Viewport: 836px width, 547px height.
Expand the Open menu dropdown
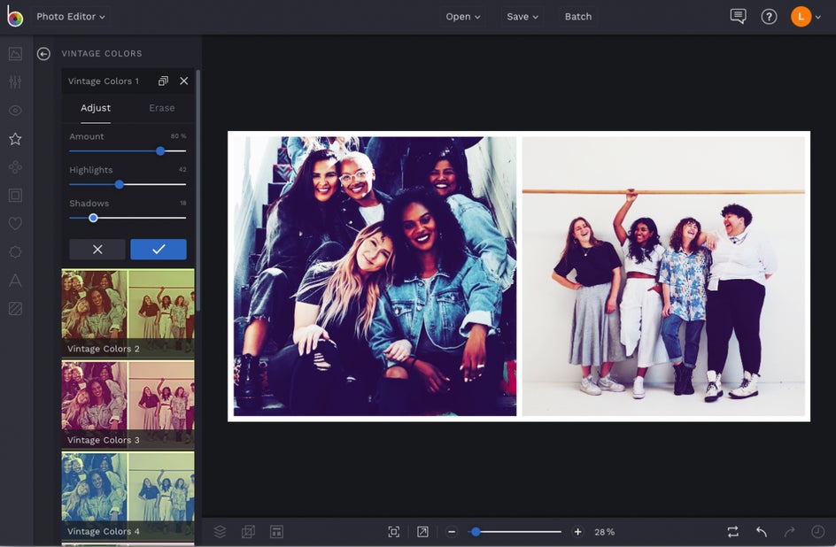pyautogui.click(x=463, y=17)
